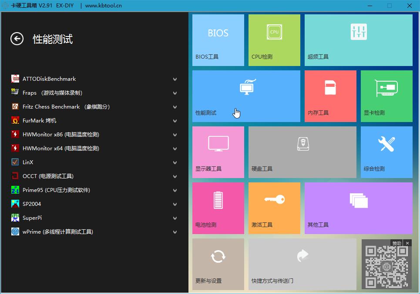Expand the Fraps entry chevron

pyautogui.click(x=175, y=93)
